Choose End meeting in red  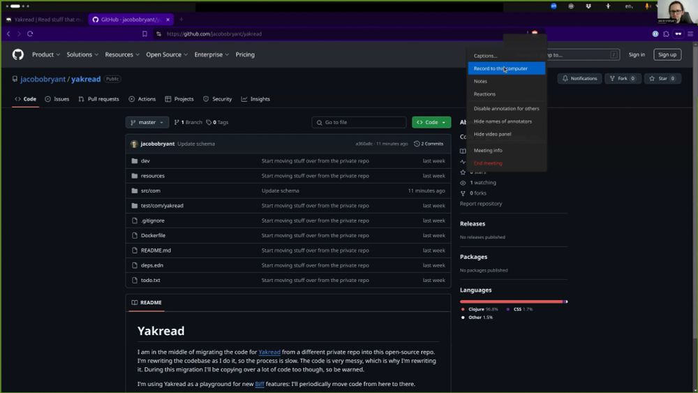tap(507, 163)
